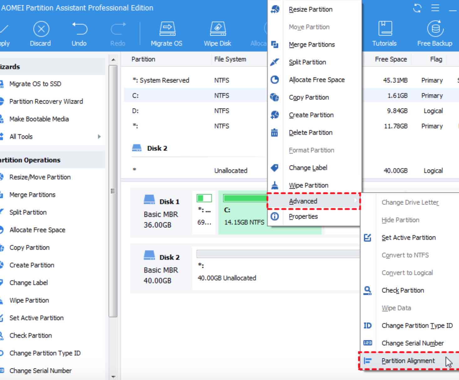Open Make Bootable Media wizard
The image size is (459, 380).
point(39,119)
